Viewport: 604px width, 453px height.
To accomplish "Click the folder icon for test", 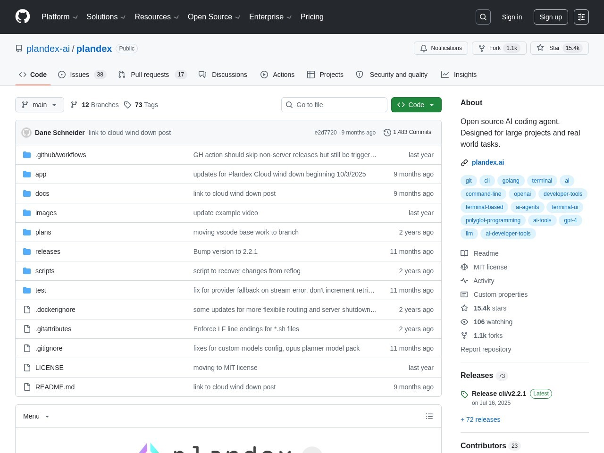I will pos(27,290).
